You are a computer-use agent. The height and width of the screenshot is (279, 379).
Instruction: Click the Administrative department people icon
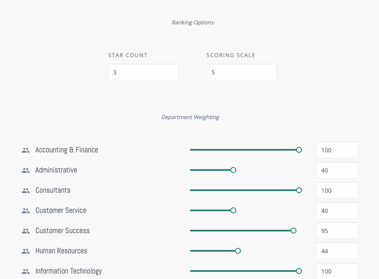pos(26,170)
